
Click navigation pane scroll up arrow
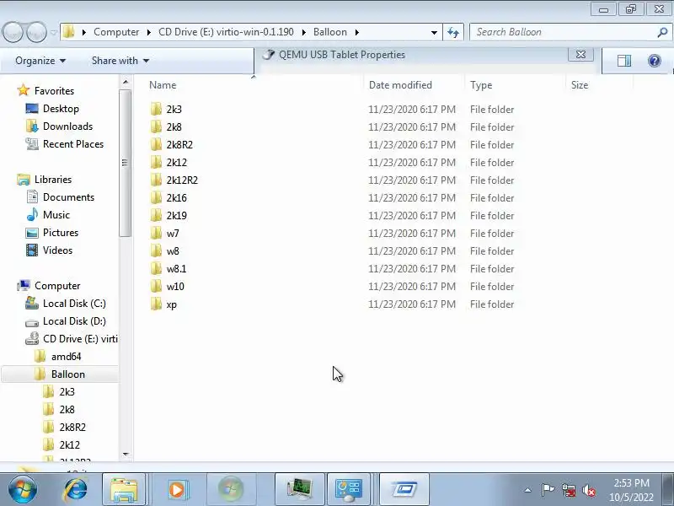126,82
